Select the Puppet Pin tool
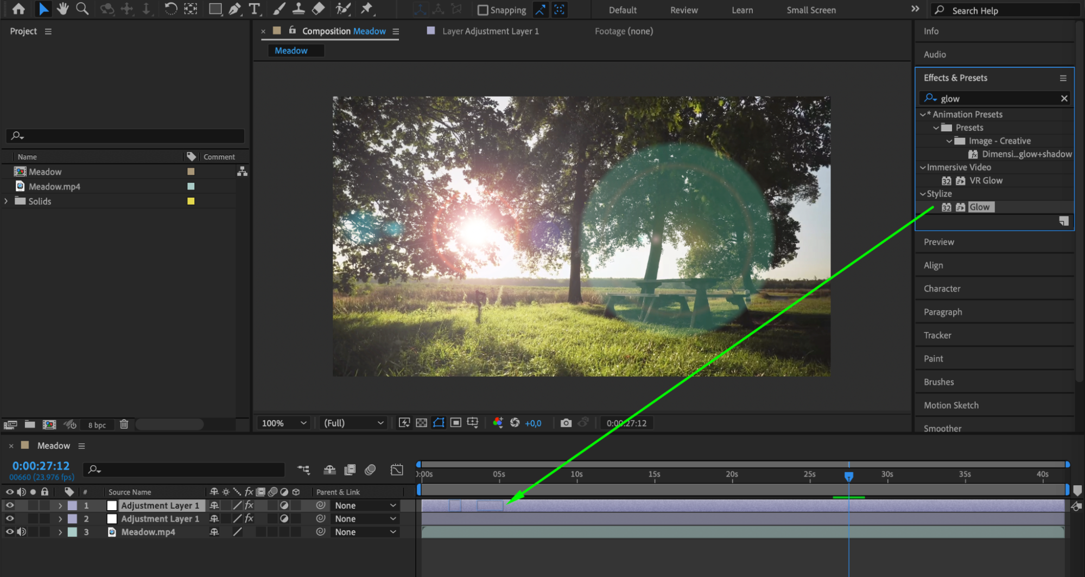The image size is (1085, 577). pyautogui.click(x=367, y=9)
